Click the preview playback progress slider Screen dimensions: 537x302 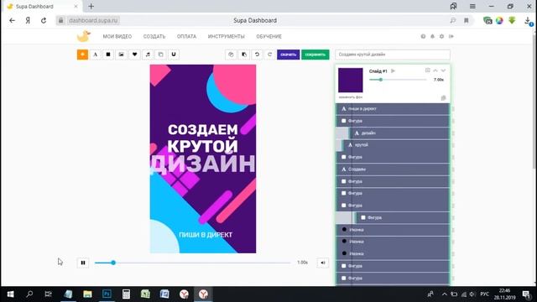tap(192, 263)
